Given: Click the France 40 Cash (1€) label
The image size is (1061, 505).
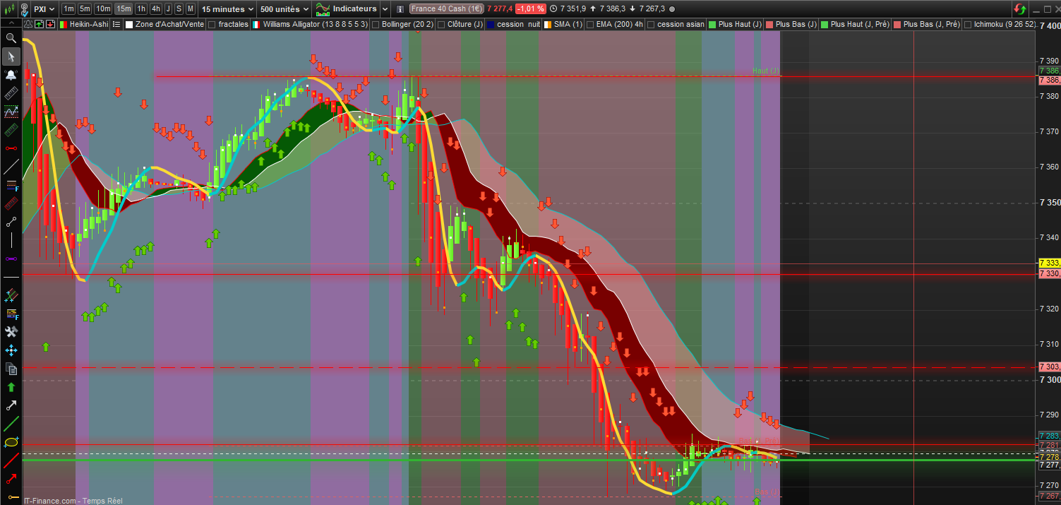Looking at the screenshot, I should [445, 9].
